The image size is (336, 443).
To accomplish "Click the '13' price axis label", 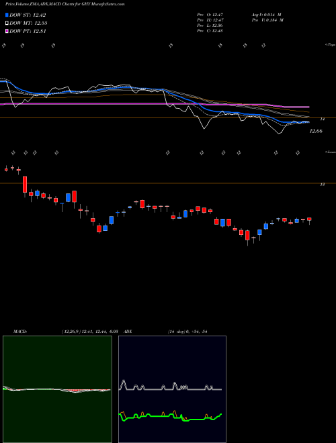I will [x=322, y=185].
